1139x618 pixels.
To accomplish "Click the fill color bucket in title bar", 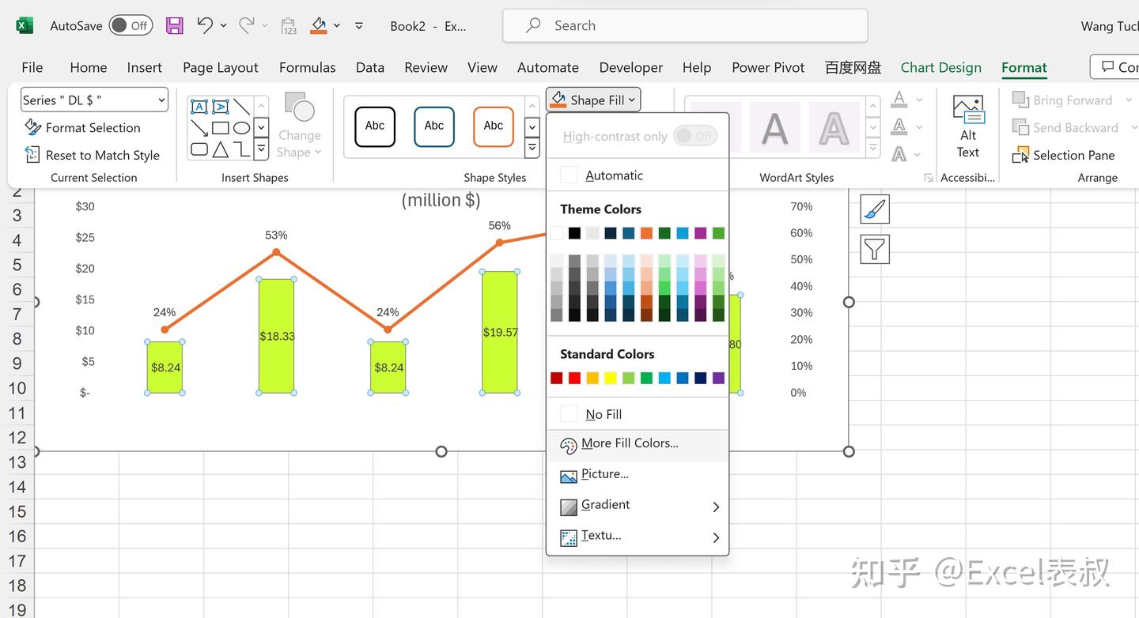I will [x=319, y=26].
